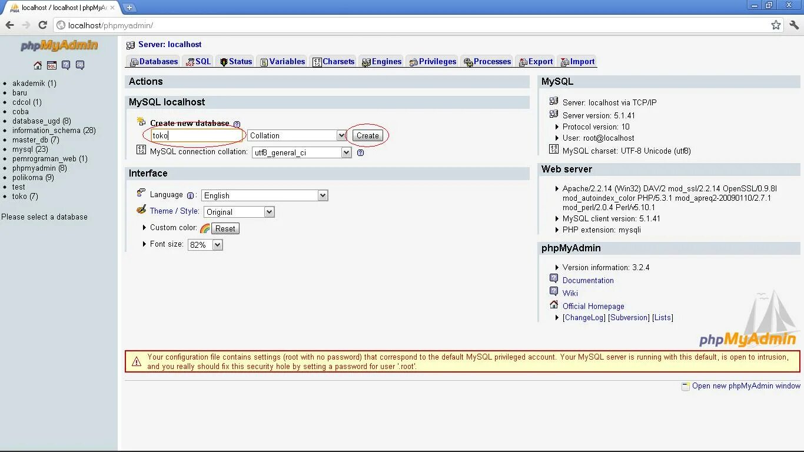This screenshot has height=452, width=804.
Task: Click the new window icon by Open new phpMyAdmin window
Action: click(x=685, y=387)
